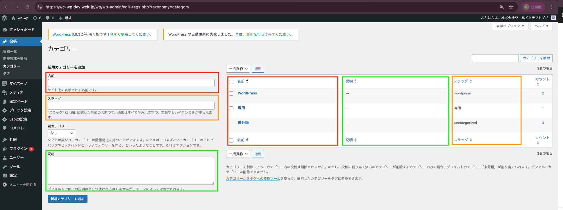Image resolution: width=563 pixels, height=210 pixels.
Task: Click the home icon beside wc-wp
Action: pyautogui.click(x=13, y=18)
